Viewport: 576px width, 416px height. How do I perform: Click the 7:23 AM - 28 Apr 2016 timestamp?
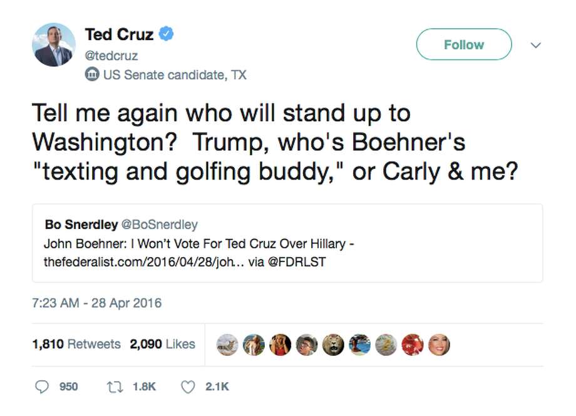95,302
